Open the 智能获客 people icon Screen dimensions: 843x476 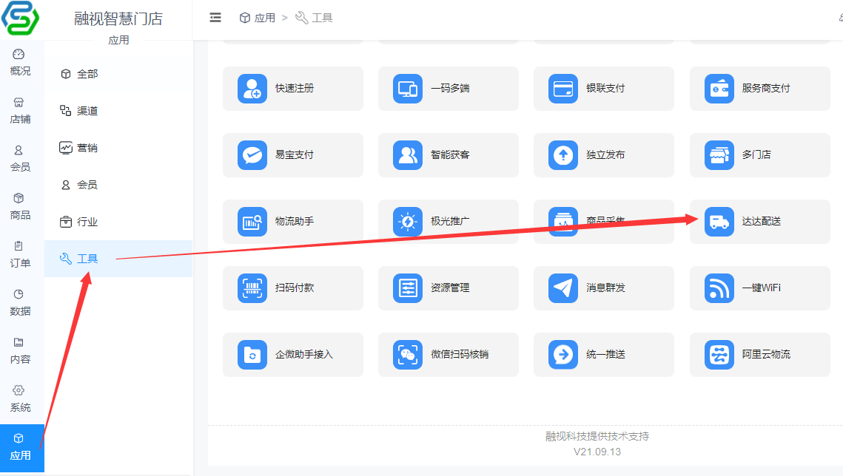[x=408, y=155]
